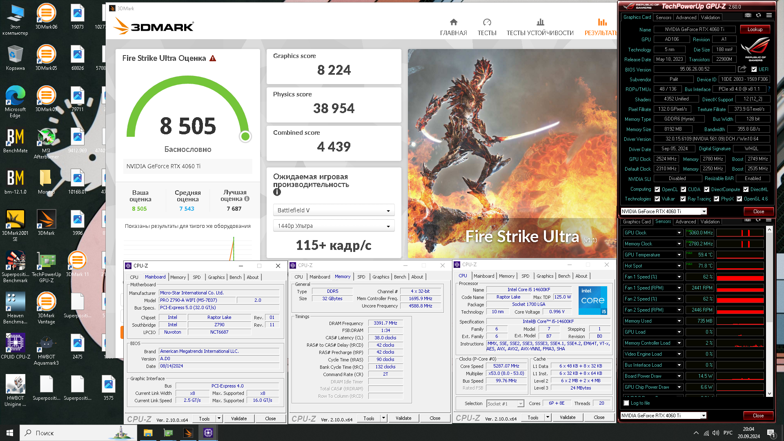Image resolution: width=784 pixels, height=441 pixels.
Task: Click the BIOS export share icon
Action: click(x=742, y=69)
